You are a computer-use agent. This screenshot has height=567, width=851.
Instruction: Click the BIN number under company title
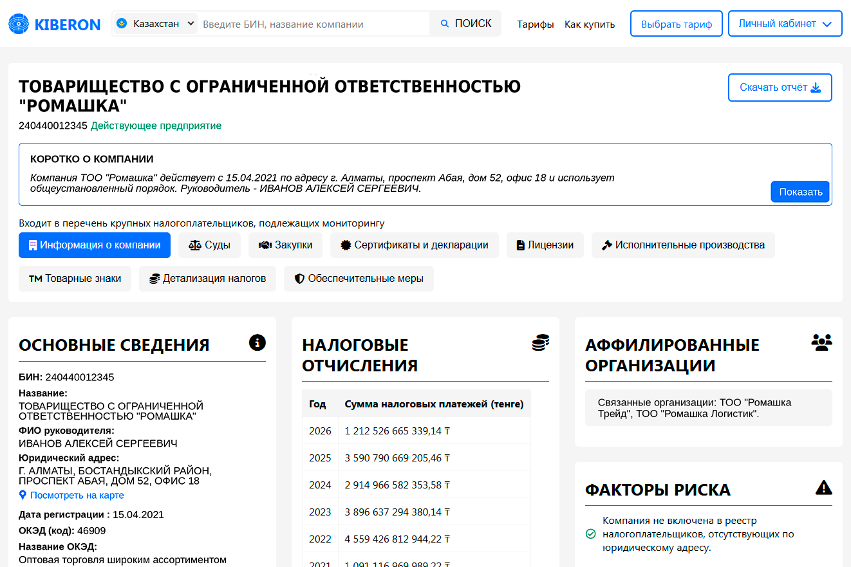click(x=53, y=125)
